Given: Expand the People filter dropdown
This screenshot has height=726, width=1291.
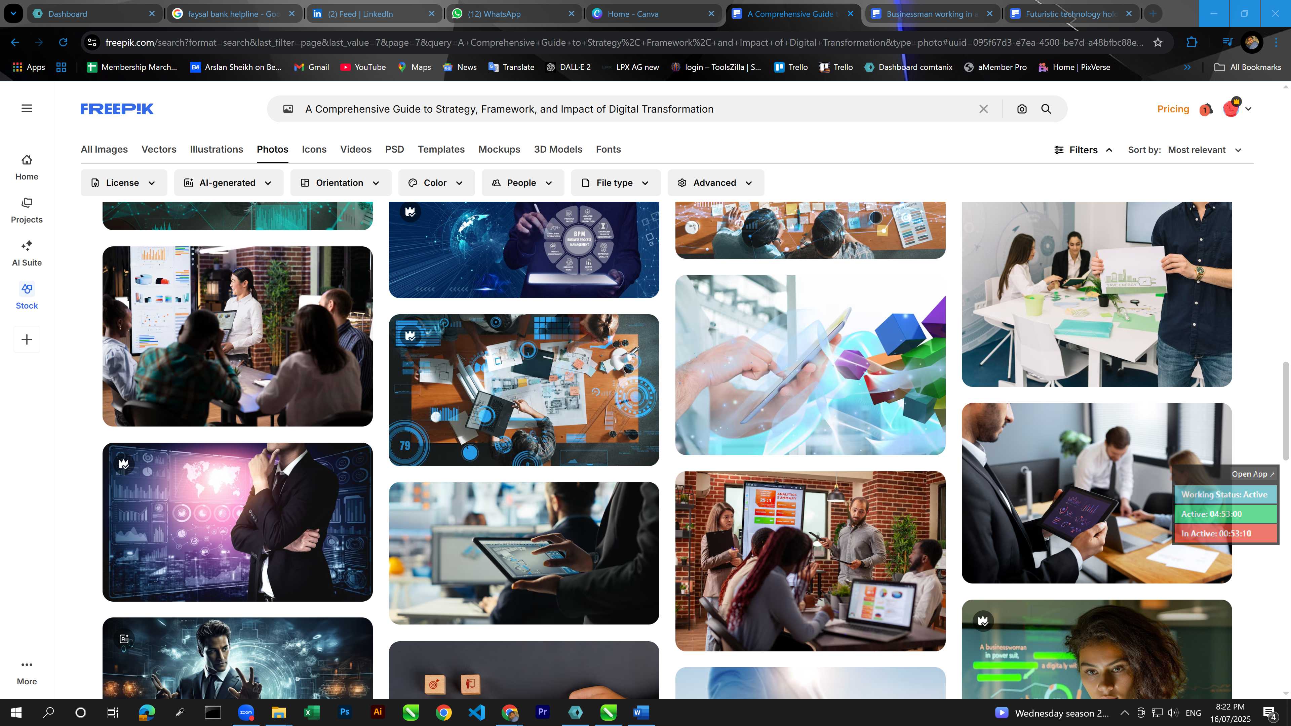Looking at the screenshot, I should coord(523,183).
